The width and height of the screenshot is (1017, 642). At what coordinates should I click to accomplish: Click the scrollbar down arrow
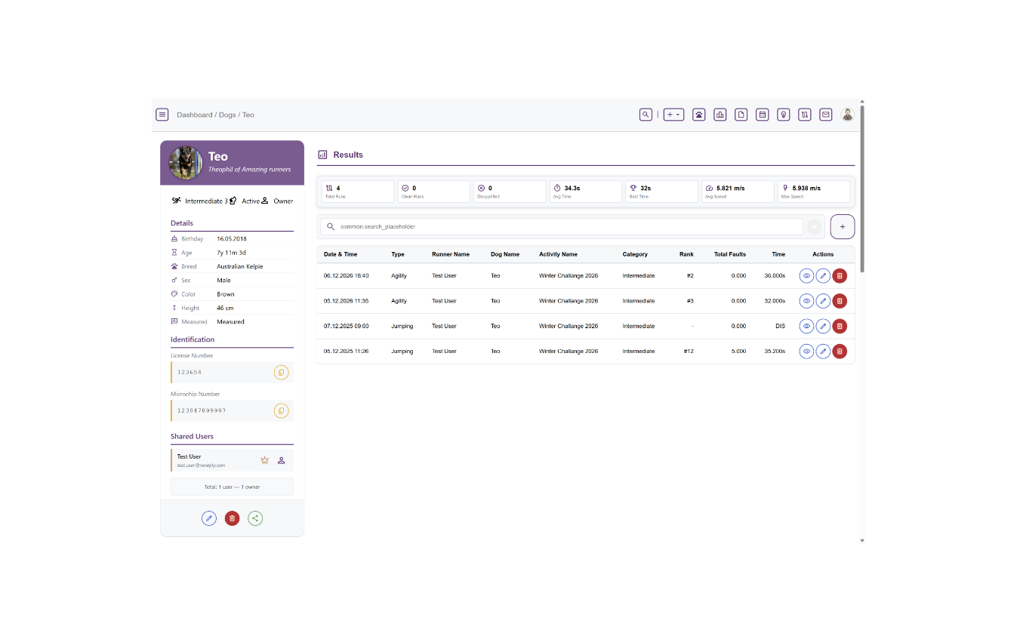click(862, 540)
